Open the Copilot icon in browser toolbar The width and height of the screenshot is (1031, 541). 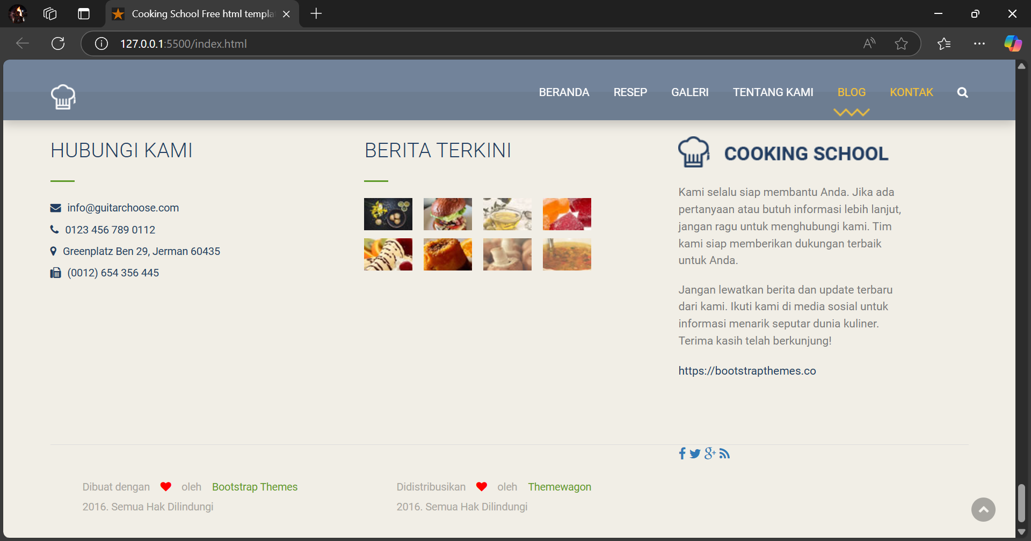tap(1013, 43)
